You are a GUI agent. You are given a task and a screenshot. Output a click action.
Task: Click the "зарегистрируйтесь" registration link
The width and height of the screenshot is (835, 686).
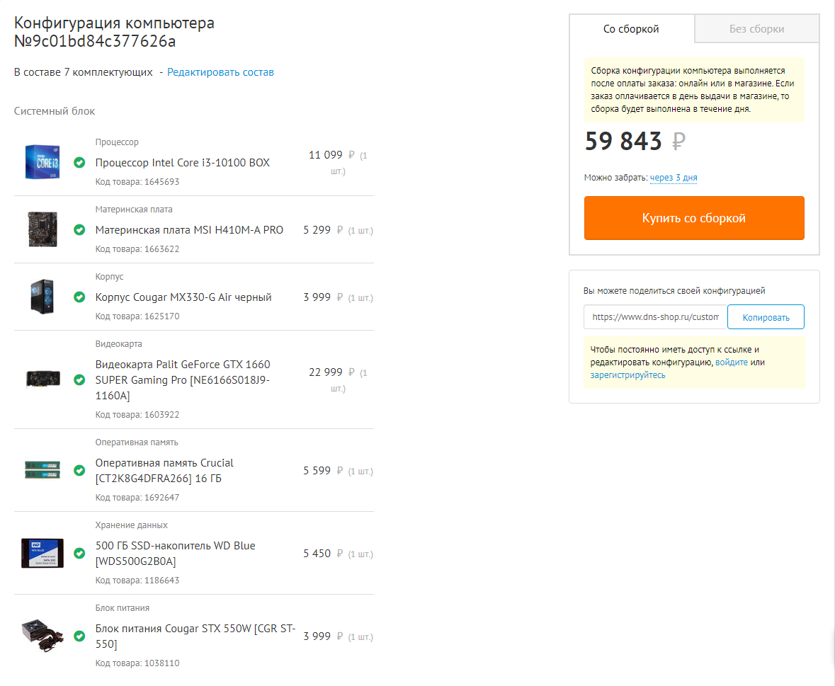point(627,375)
